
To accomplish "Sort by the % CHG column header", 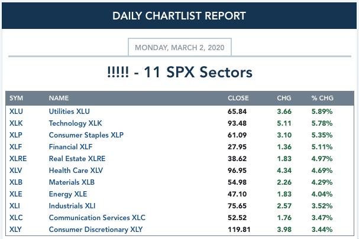I will tap(322, 98).
